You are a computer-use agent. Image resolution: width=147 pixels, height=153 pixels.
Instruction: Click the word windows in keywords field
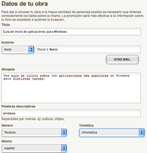(x=9, y=113)
